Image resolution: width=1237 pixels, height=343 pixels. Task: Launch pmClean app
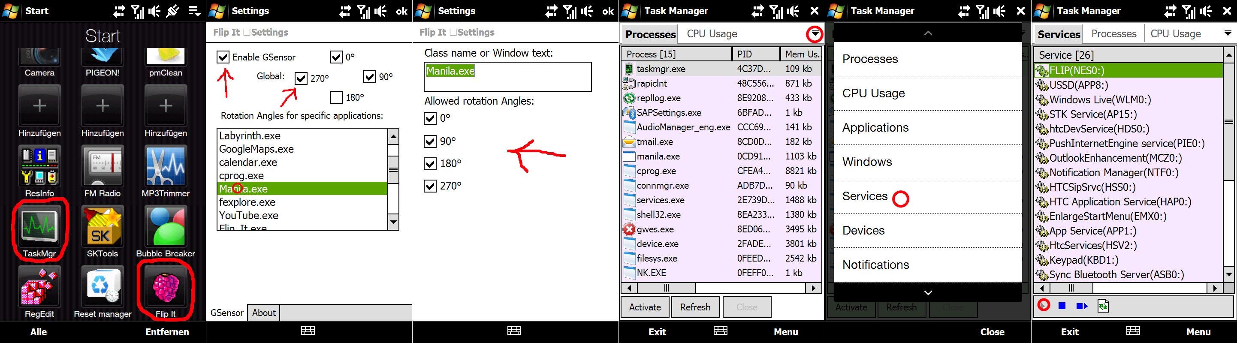point(166,57)
